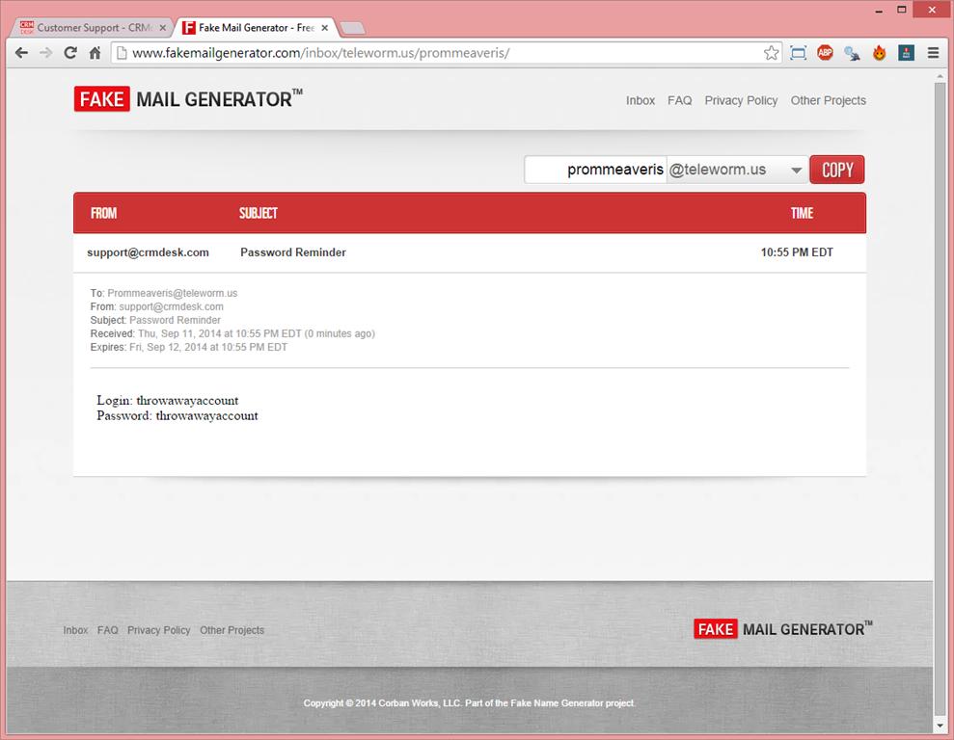This screenshot has height=740, width=954.
Task: Click the prommeaveris email name input field
Action: tap(595, 170)
